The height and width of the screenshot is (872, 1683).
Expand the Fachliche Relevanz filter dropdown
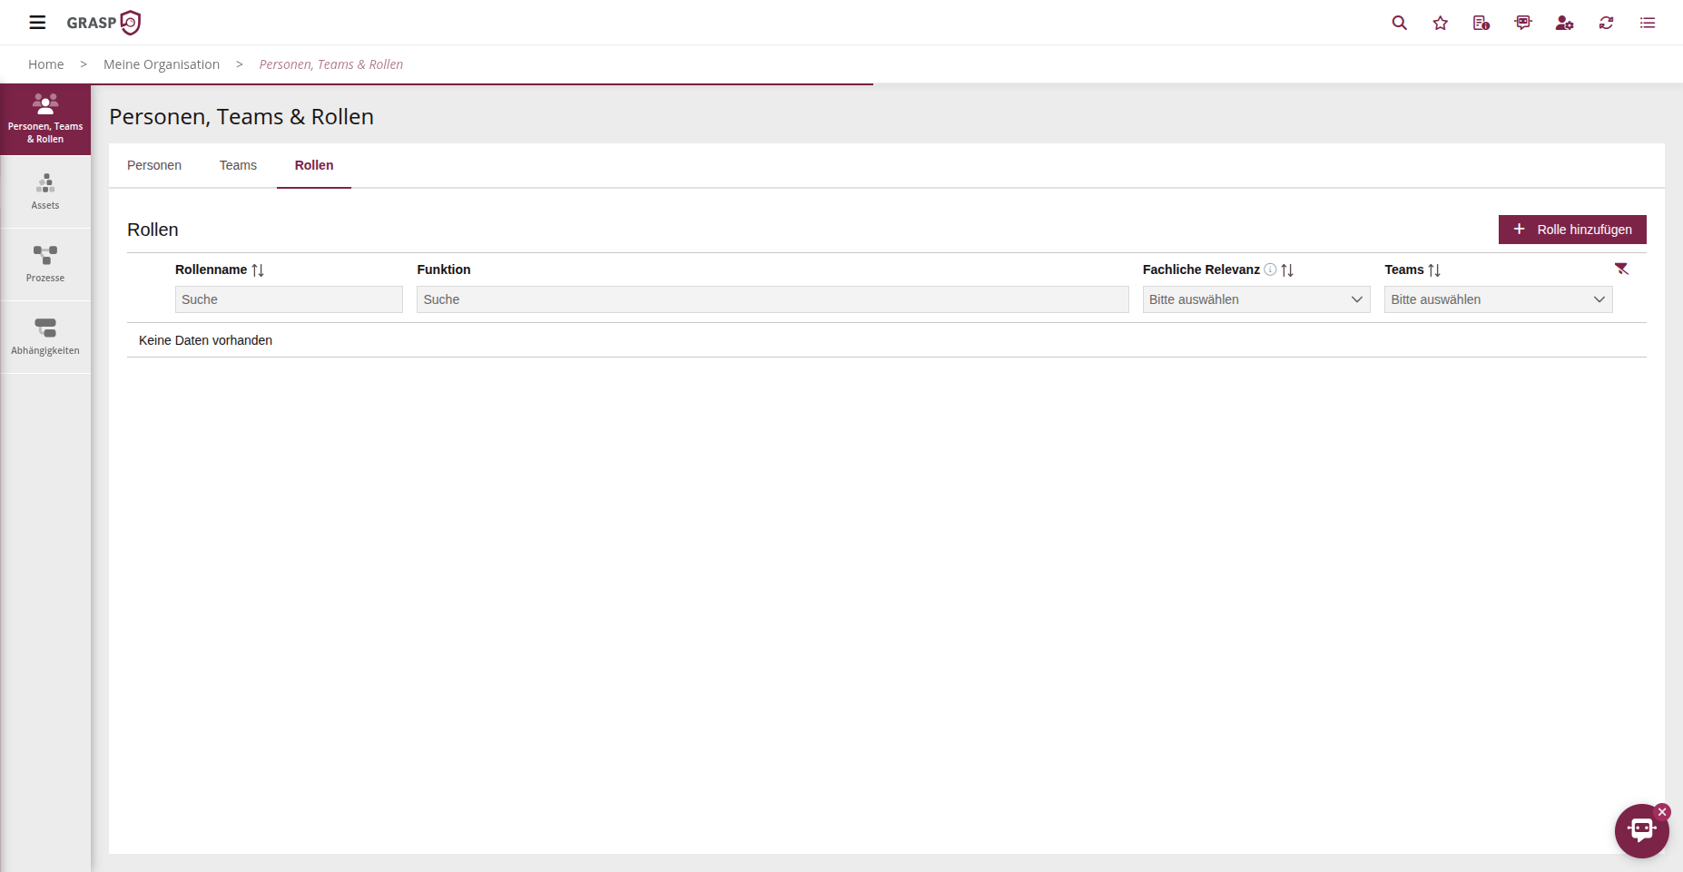coord(1255,299)
